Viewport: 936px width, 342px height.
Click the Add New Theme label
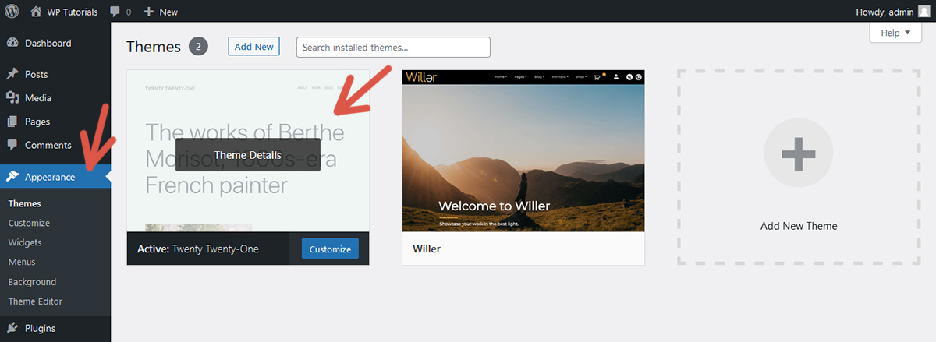[x=799, y=226]
